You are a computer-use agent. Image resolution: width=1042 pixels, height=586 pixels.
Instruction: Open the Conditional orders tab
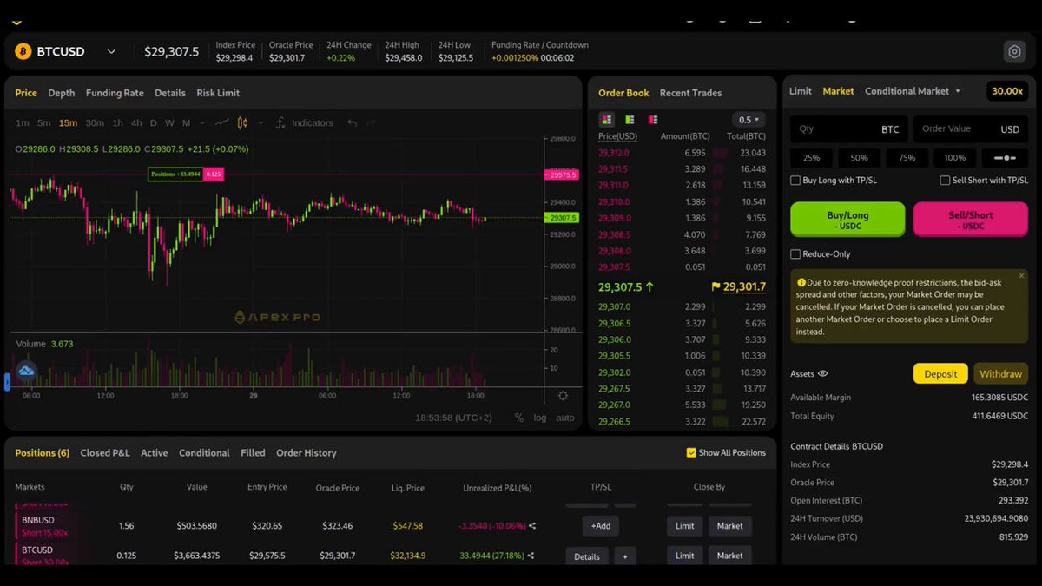204,453
